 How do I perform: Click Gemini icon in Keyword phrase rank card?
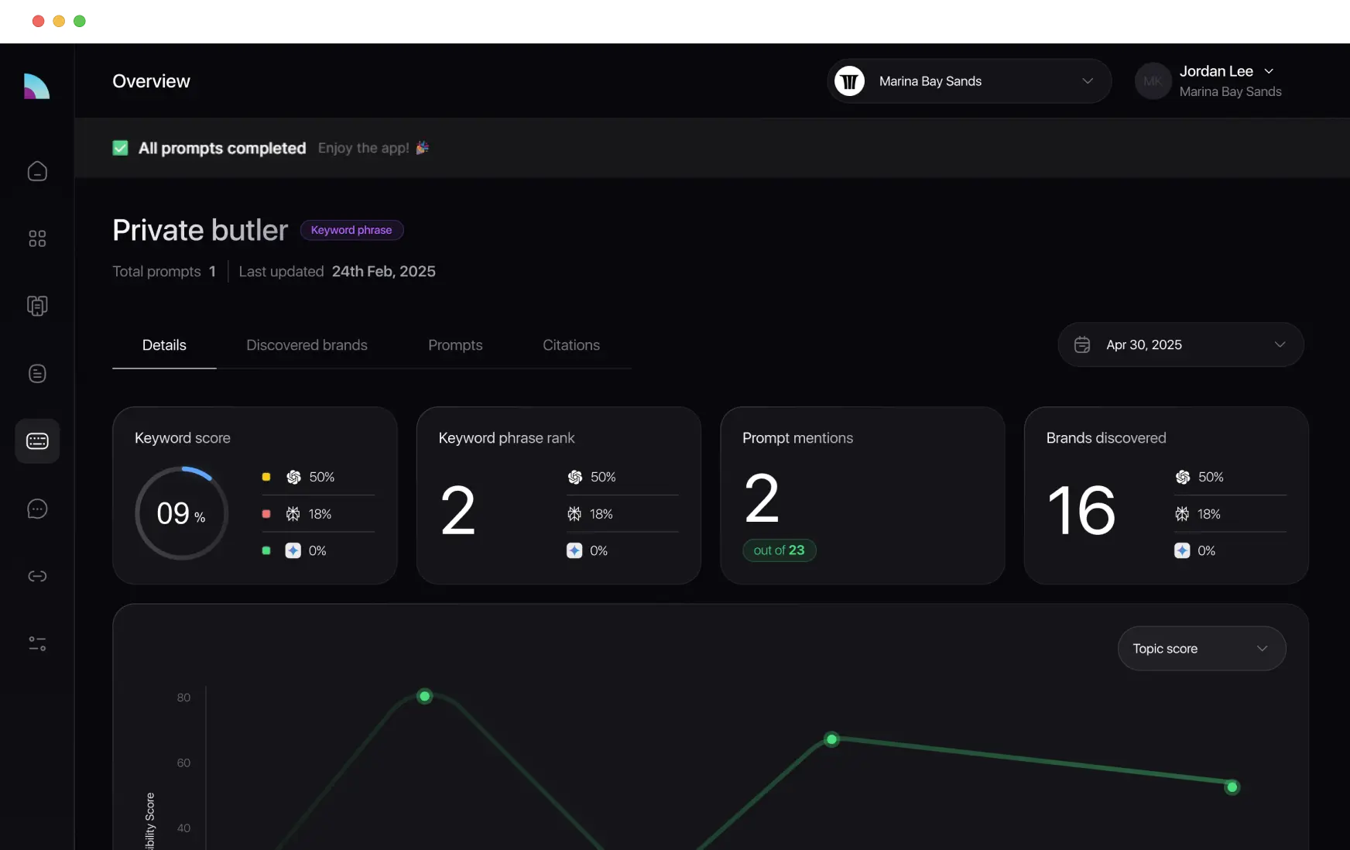click(x=574, y=550)
